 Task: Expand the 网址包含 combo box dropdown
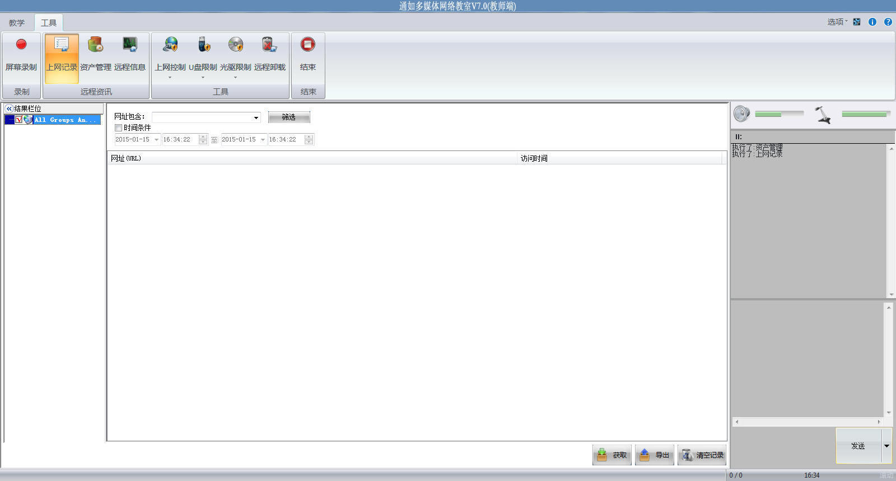(256, 117)
